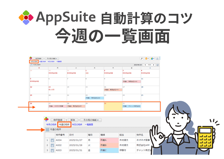The width and height of the screenshot is (224, 159).
Task: Refresh the calendar with the reload icon
Action: (x=158, y=65)
